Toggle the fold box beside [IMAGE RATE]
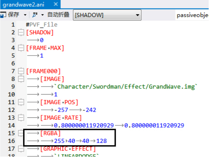Image resolution: width=210 pixels, height=160 pixels. coord(21,118)
